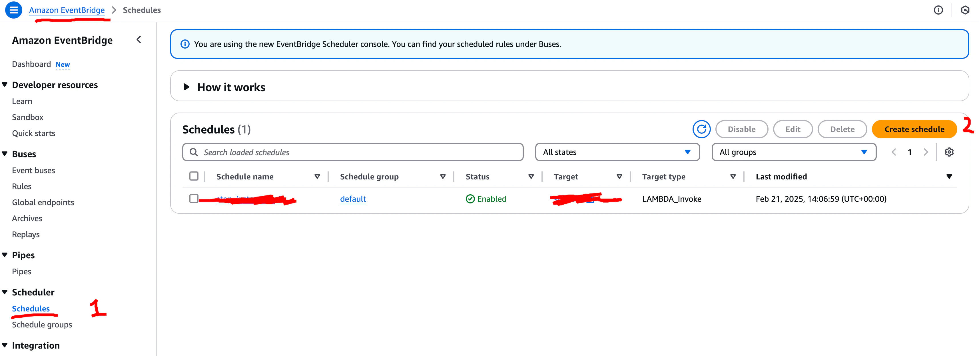The height and width of the screenshot is (356, 979).
Task: Open the All states filter dropdown
Action: click(617, 152)
